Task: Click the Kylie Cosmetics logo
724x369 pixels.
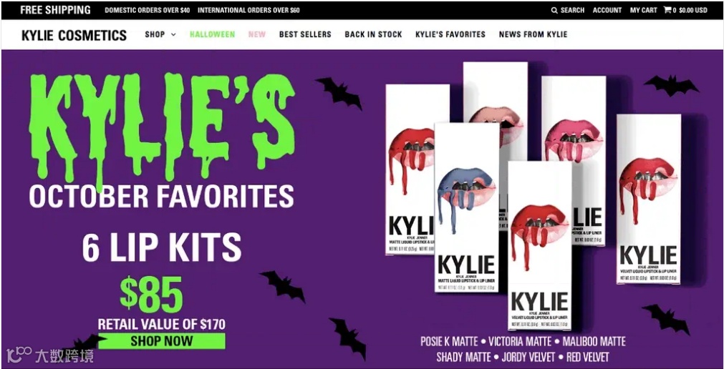Action: [x=74, y=35]
